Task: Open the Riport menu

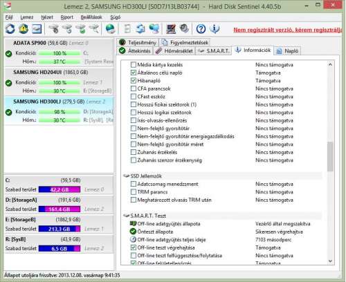Action: tap(67, 17)
